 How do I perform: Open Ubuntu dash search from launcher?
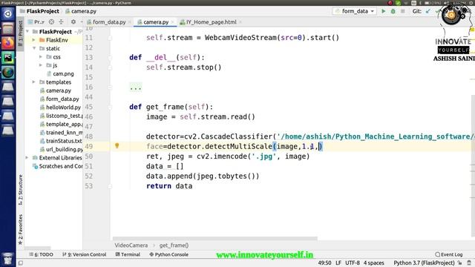coord(8,13)
